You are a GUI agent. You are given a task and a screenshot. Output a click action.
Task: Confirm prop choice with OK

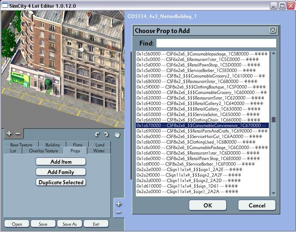click(207, 205)
